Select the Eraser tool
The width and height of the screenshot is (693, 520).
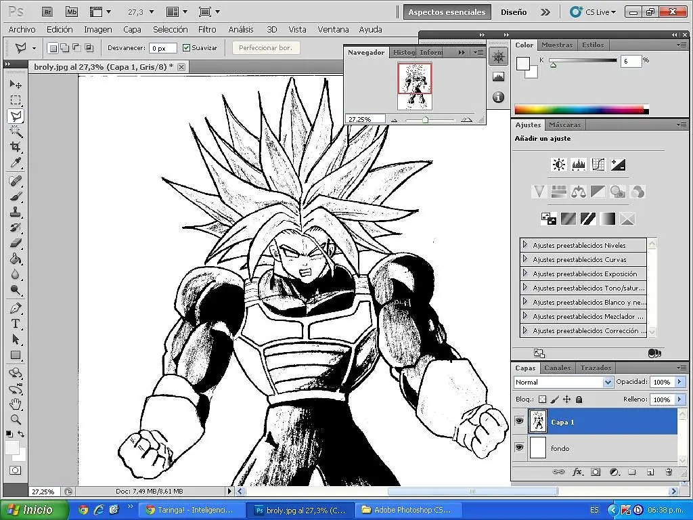[16, 243]
